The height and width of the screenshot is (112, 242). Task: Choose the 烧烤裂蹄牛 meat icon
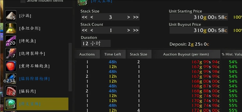coord(11,54)
